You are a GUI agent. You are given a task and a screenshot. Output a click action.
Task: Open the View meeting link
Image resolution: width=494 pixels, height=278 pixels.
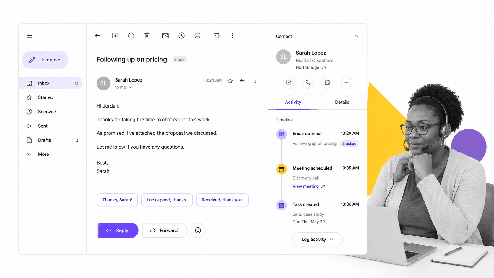[x=309, y=186]
